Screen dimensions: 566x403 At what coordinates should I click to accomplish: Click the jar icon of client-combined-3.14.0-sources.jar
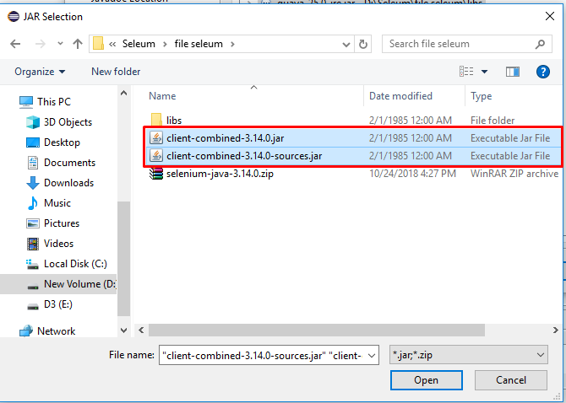click(x=156, y=156)
